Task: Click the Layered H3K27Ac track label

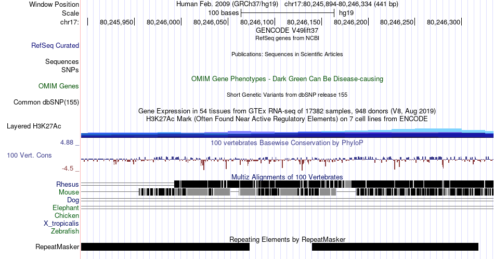Action: [34, 126]
